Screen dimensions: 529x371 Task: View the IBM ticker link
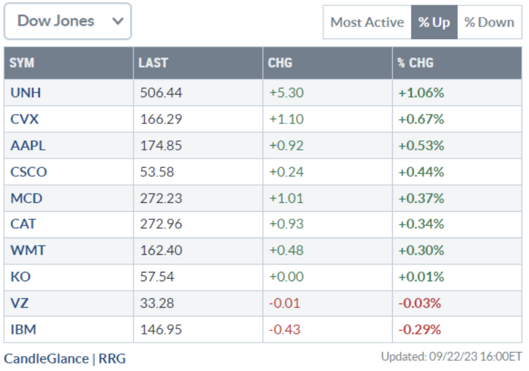pyautogui.click(x=24, y=329)
